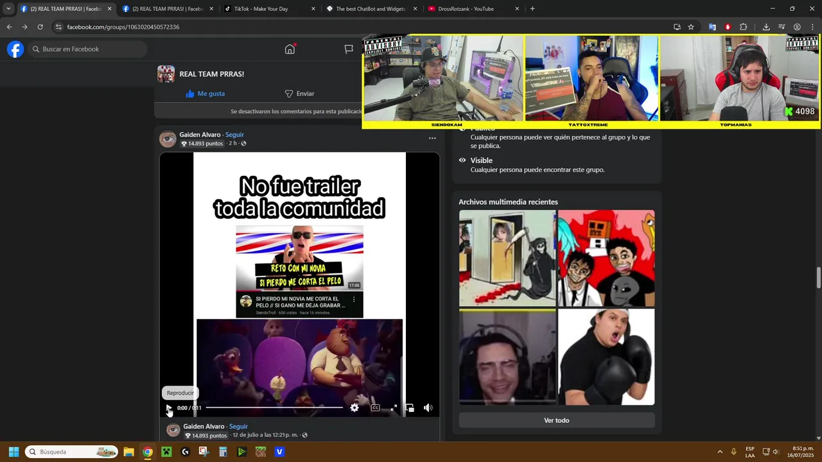Click the microphone icon in the system tray
This screenshot has height=462, width=822.
pos(734,452)
